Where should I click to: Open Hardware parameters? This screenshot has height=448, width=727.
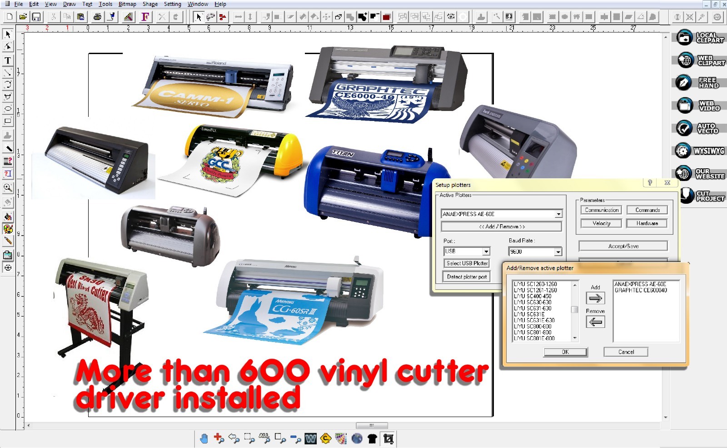(647, 223)
